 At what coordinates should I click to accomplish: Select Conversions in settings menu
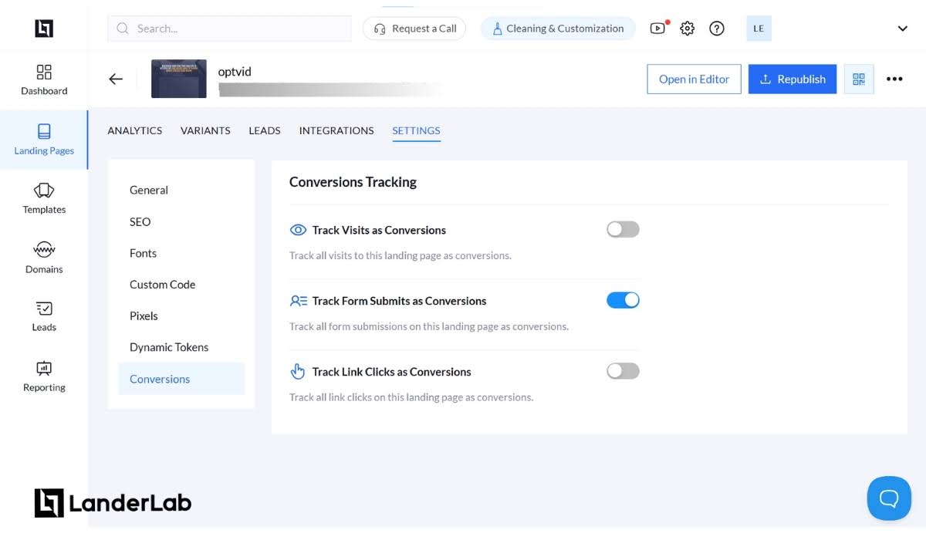pos(181,379)
